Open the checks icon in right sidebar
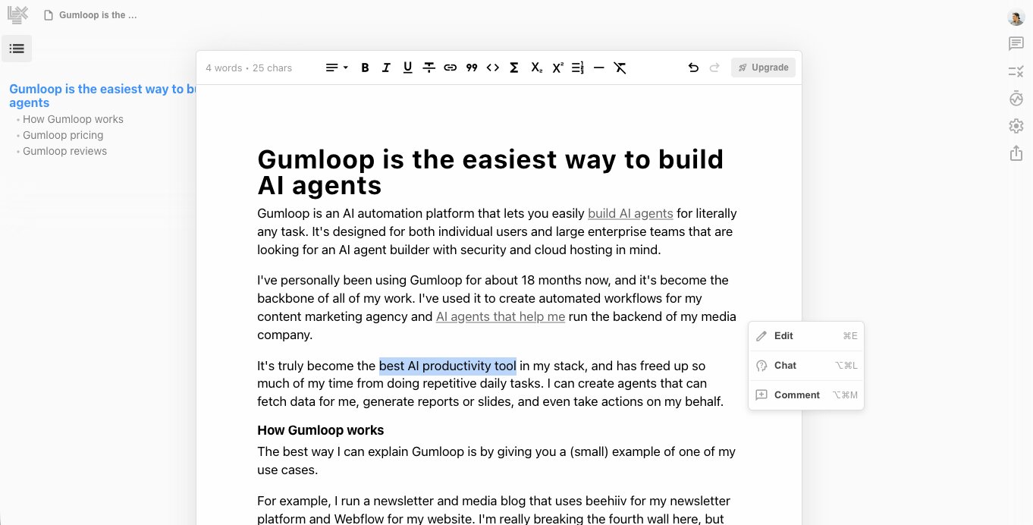This screenshot has height=525, width=1033. [x=1016, y=71]
